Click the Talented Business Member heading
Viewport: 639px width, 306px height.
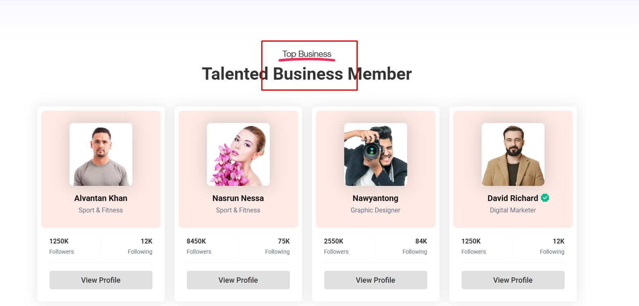click(307, 74)
